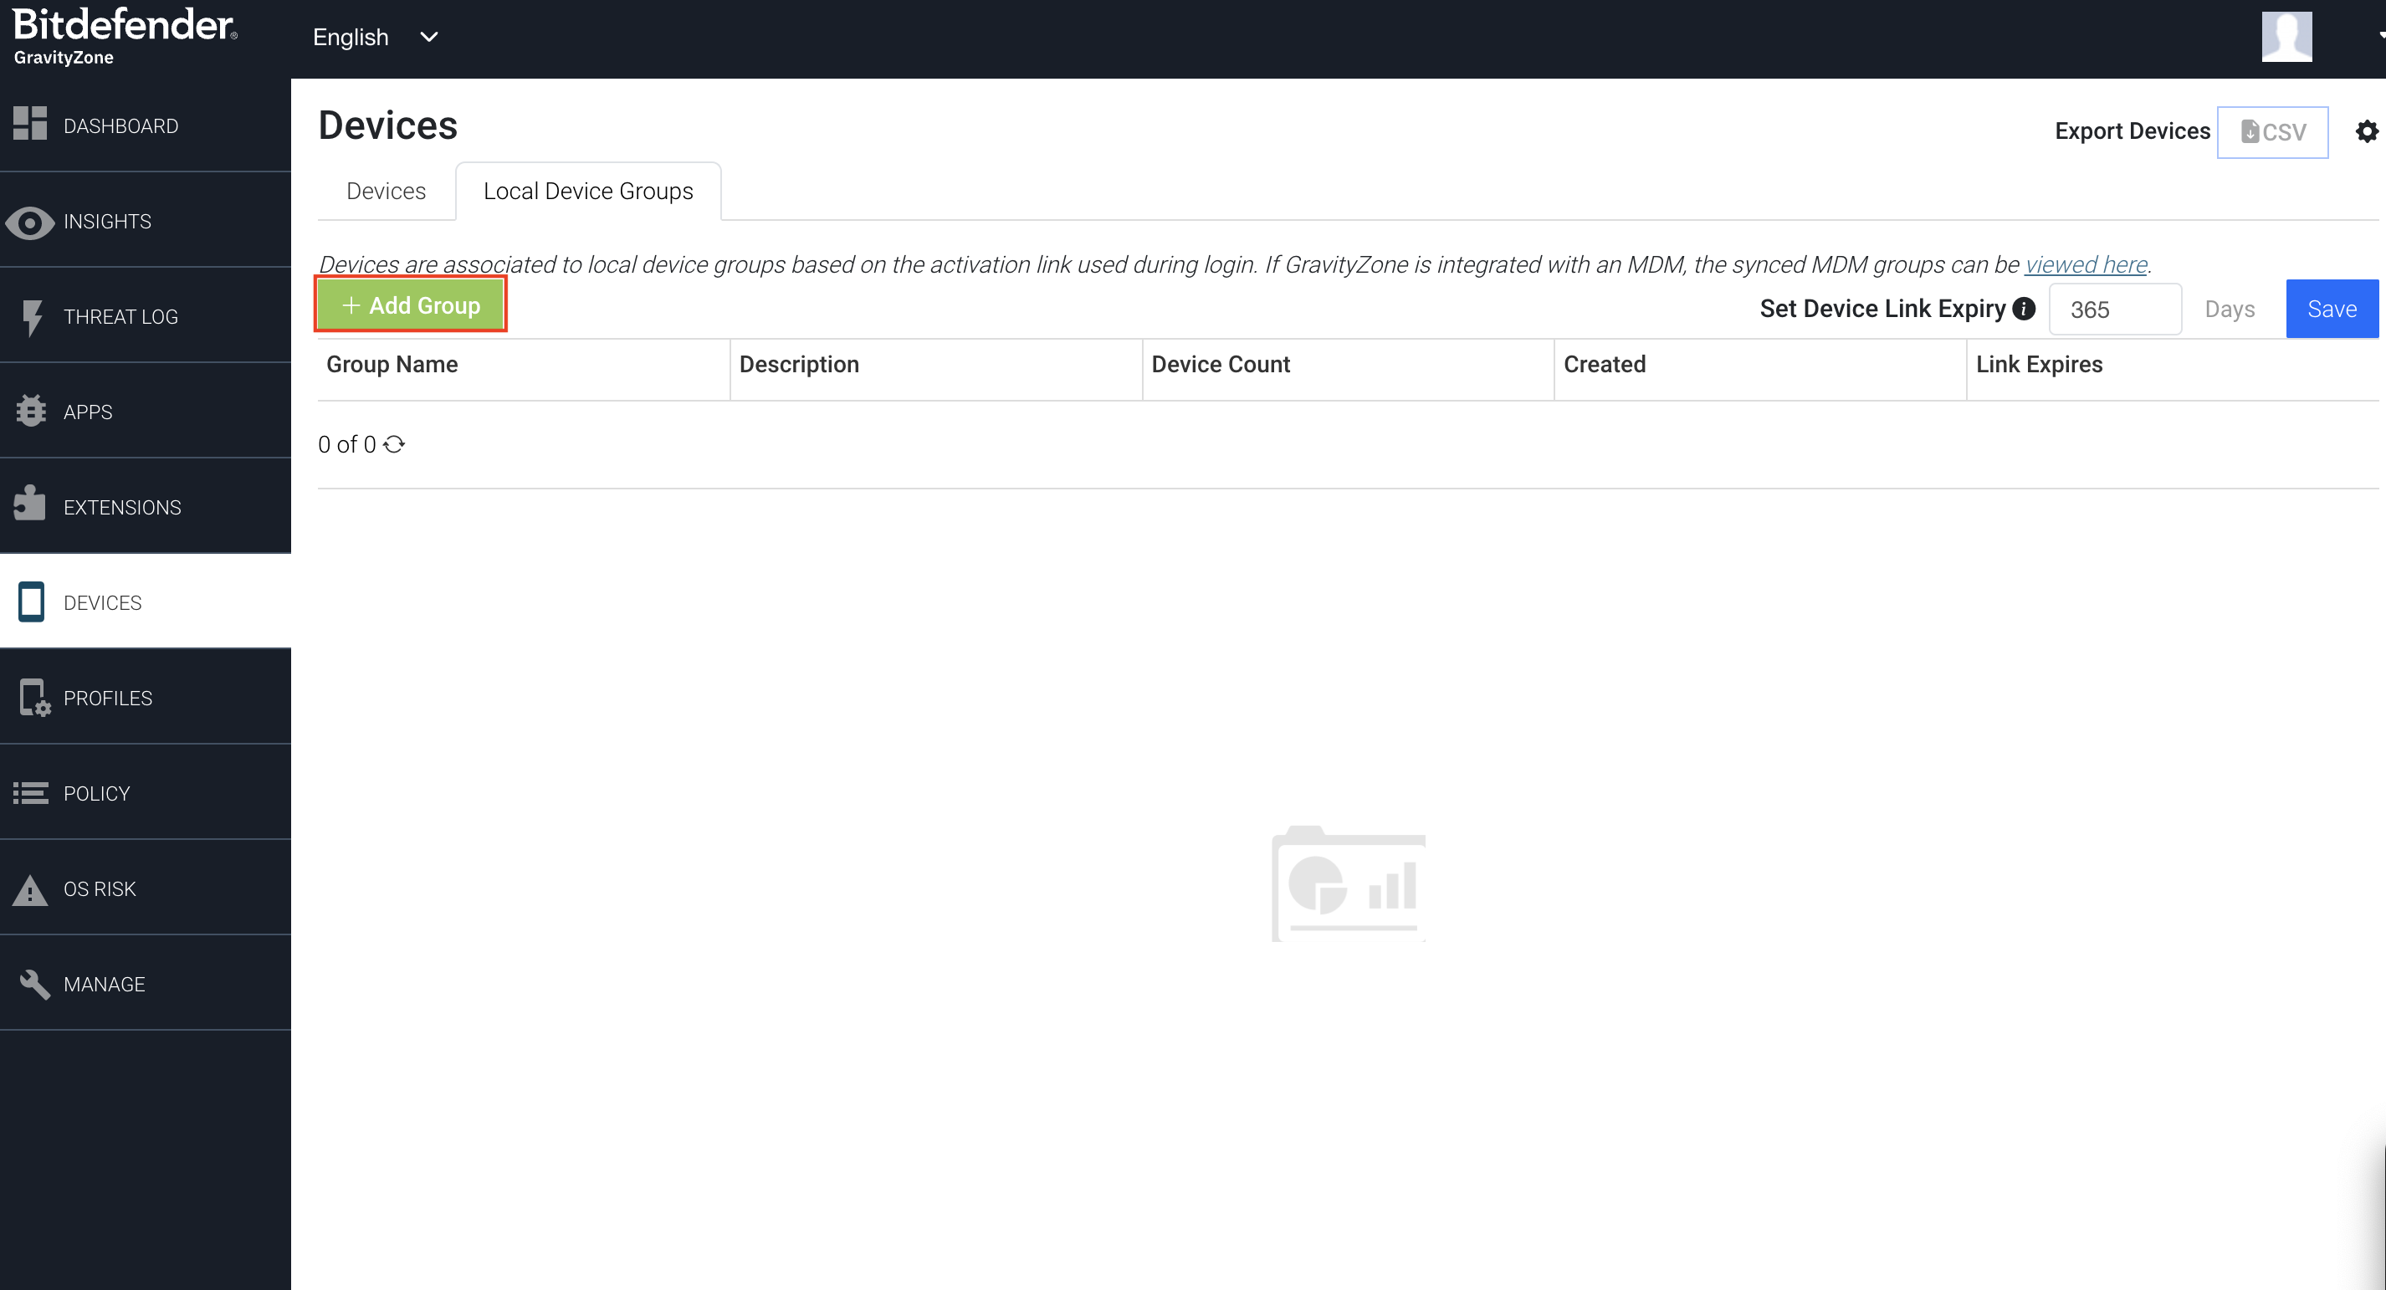Follow the 'viewed here' link
Image resolution: width=2386 pixels, height=1290 pixels.
click(x=2085, y=265)
